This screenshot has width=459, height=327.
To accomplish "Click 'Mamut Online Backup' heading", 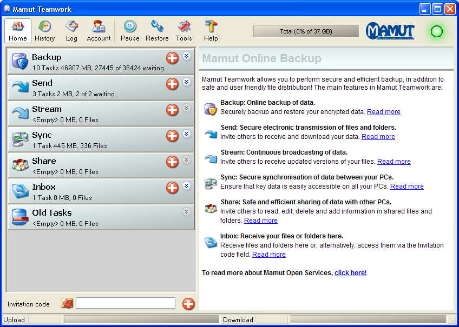I will (x=261, y=58).
